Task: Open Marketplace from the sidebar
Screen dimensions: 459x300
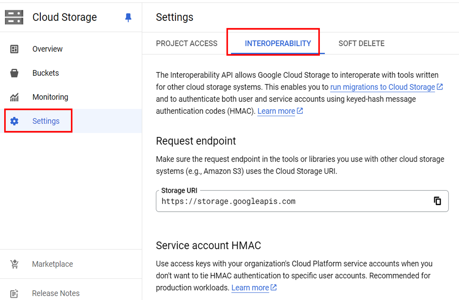Action: pos(52,264)
